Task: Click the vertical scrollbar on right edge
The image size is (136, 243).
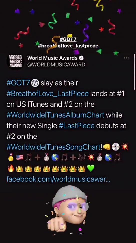Action: click(x=135, y=72)
